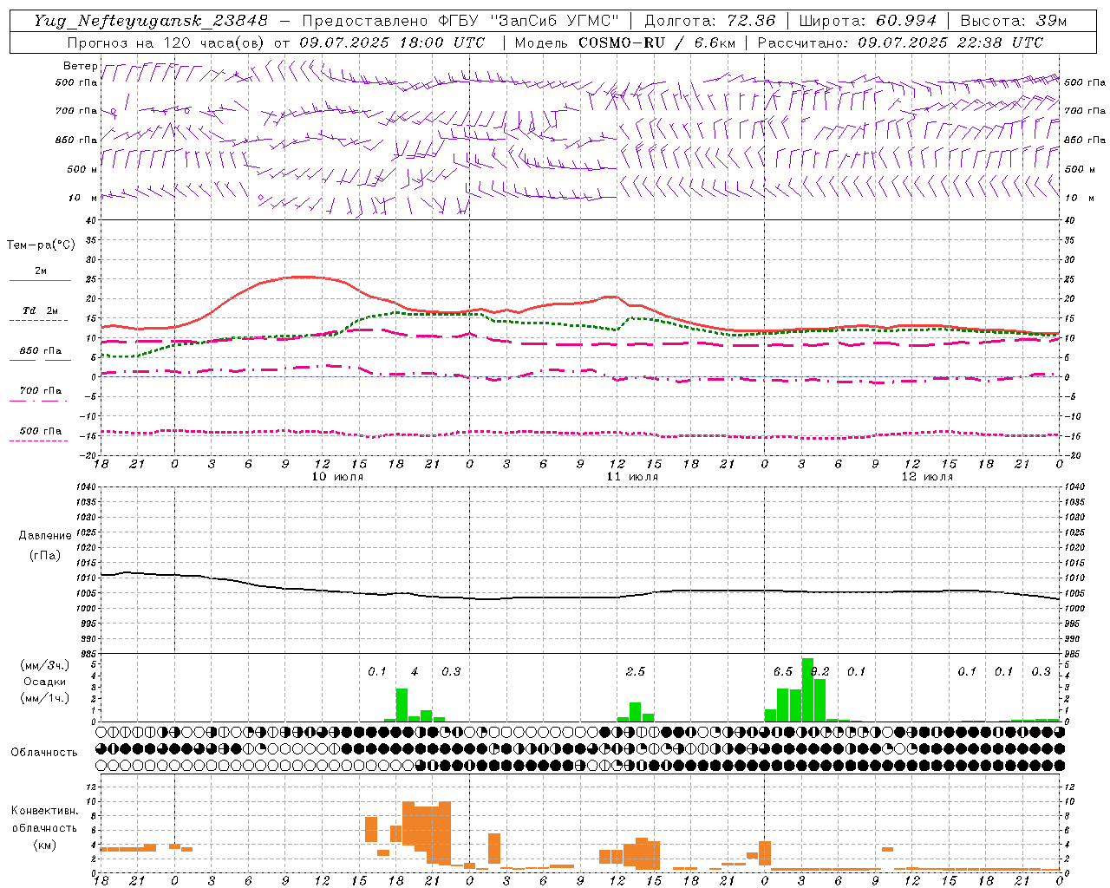Click the dashed line sample under Td 2м
Screen dimensions: 1110x888
point(40,321)
